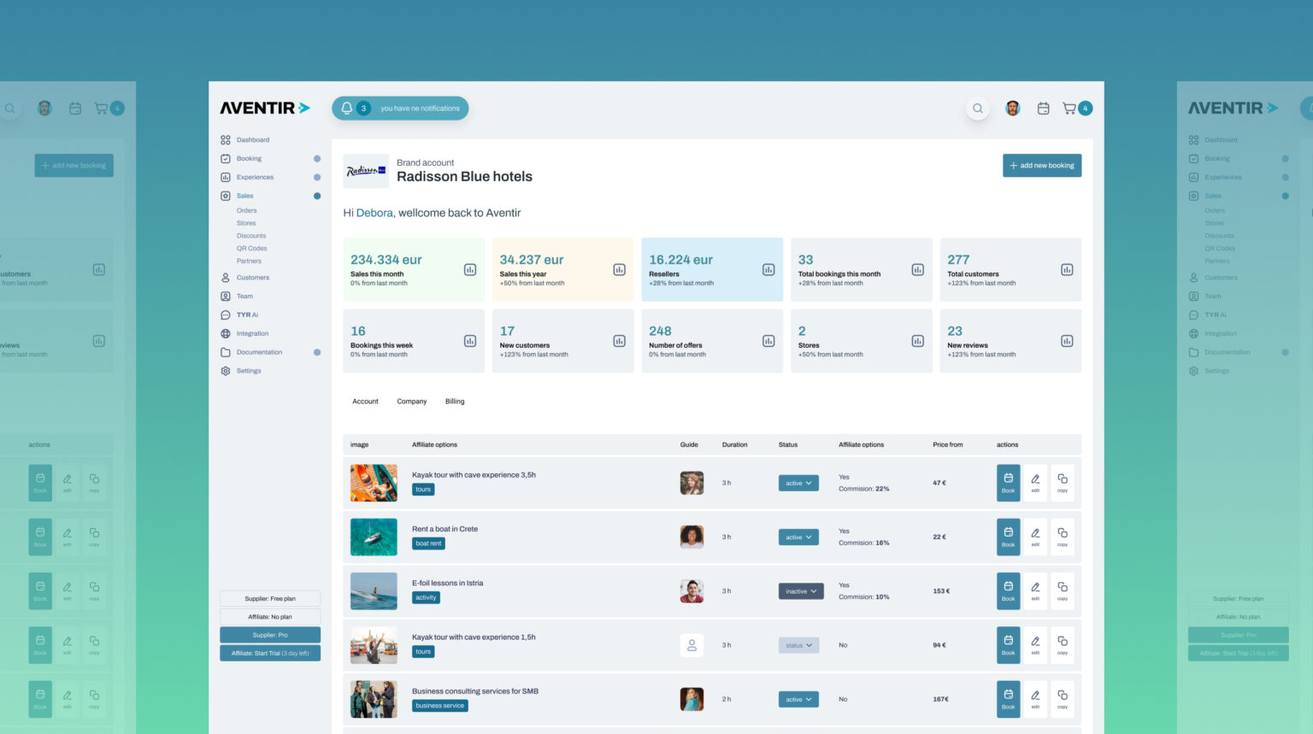
Task: Click the search magnifier icon
Action: point(977,109)
